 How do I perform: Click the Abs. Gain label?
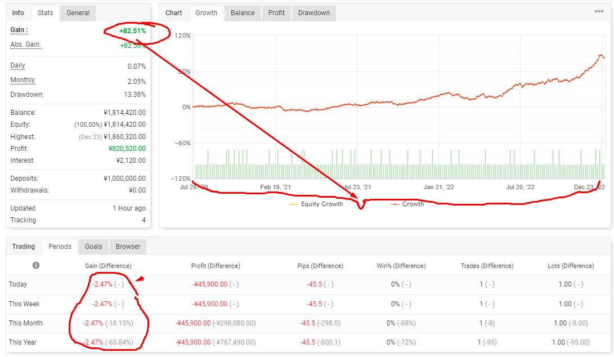[x=25, y=44]
